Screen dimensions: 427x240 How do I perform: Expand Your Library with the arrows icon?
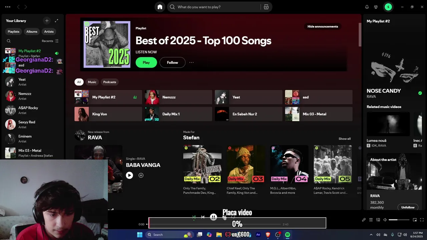click(x=56, y=21)
